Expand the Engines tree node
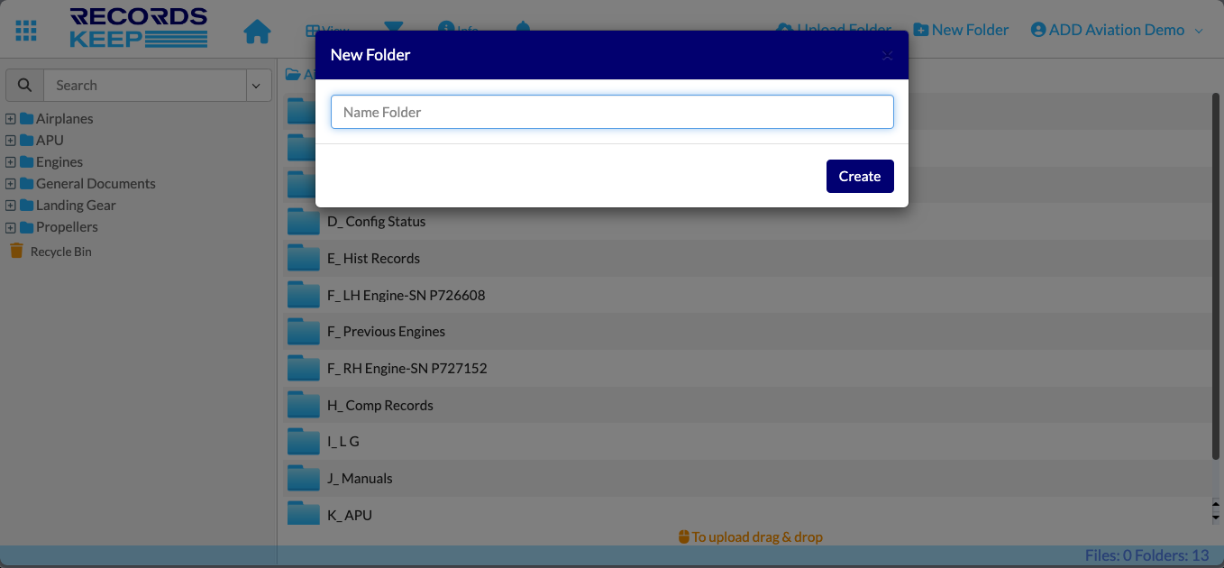Image resolution: width=1224 pixels, height=568 pixels. click(x=11, y=162)
